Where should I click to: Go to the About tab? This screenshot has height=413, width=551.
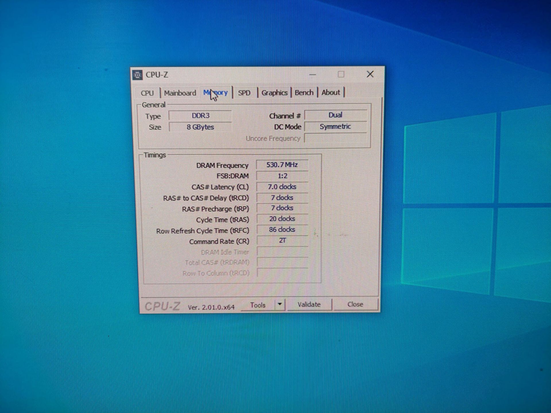pyautogui.click(x=331, y=92)
